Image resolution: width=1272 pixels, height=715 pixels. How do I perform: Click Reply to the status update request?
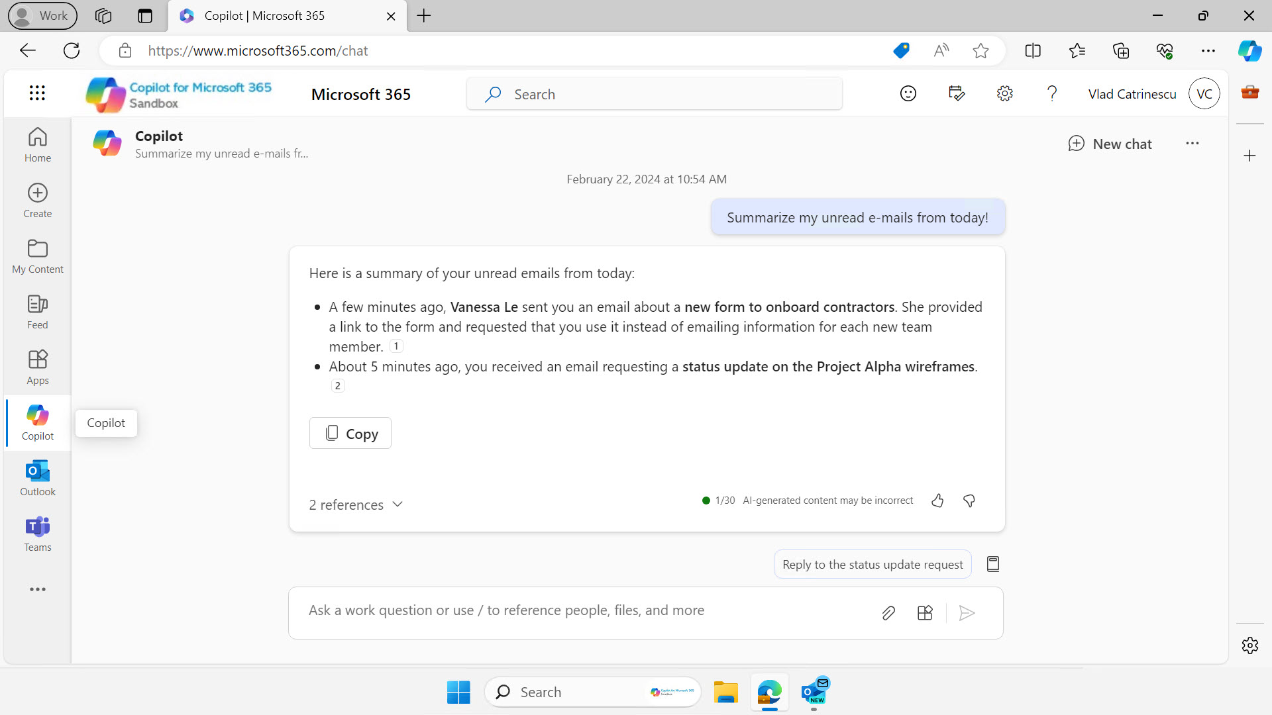coord(872,564)
